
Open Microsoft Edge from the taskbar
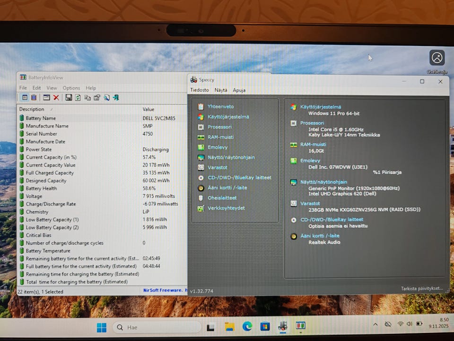click(x=247, y=327)
